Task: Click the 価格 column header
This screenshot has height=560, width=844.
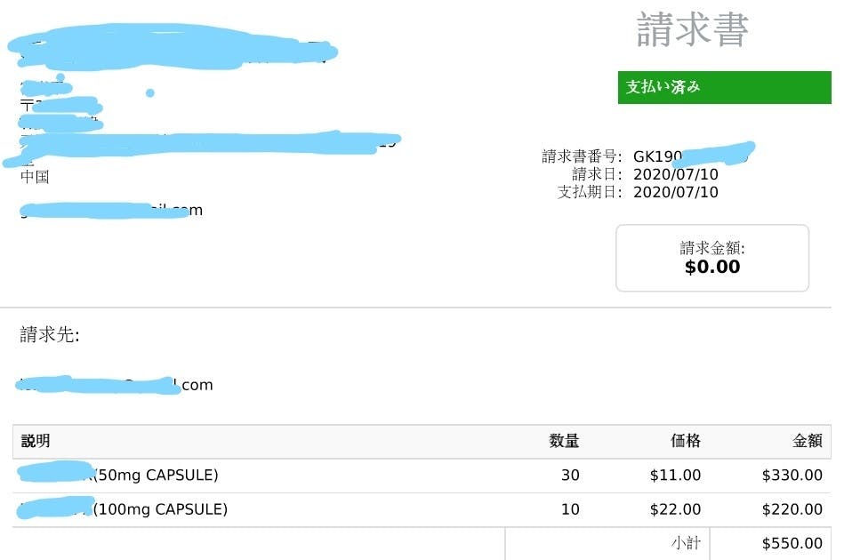Action: point(685,441)
